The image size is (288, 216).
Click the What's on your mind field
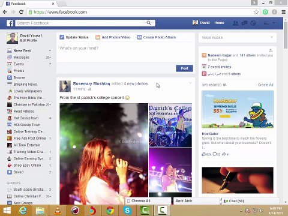(x=125, y=53)
